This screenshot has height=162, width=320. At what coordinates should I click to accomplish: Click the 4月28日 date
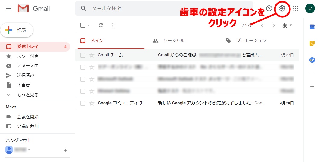pos(287,103)
